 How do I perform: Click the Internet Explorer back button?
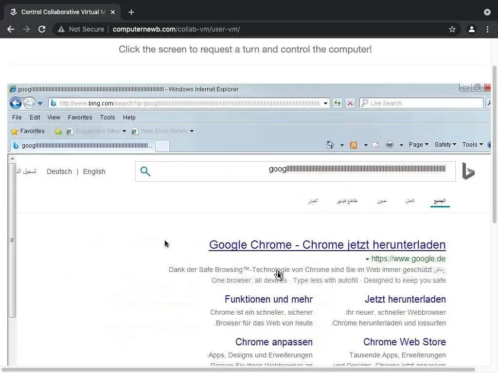pyautogui.click(x=16, y=103)
